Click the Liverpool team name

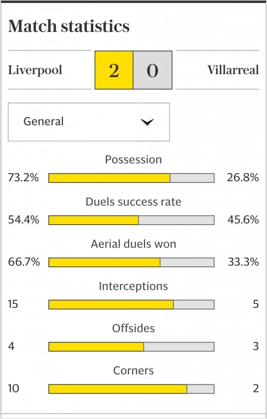pyautogui.click(x=35, y=70)
